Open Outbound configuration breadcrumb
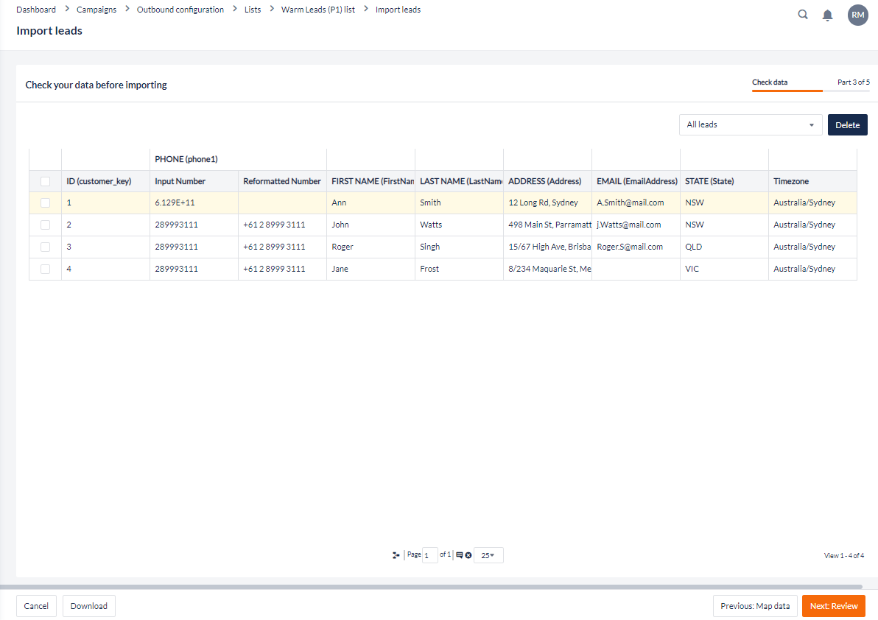Image resolution: width=878 pixels, height=620 pixels. click(180, 10)
